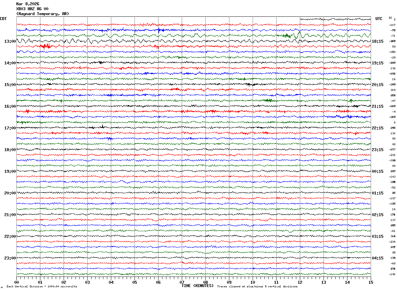This screenshot has width=397, height=291.
Task: Click the 21:00 CDT hour label
Action: [10, 215]
